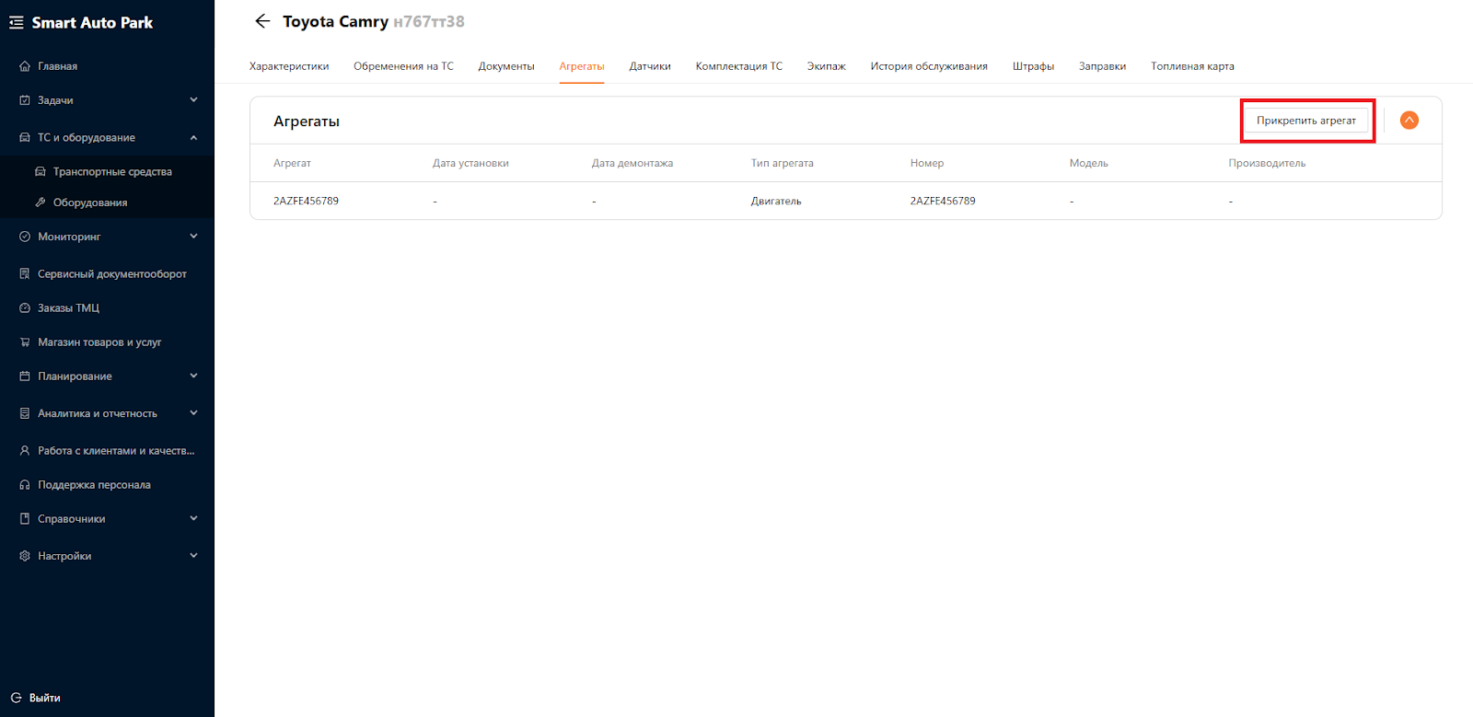Expand the Справочники sidebar section
The image size is (1473, 717).
pyautogui.click(x=193, y=519)
